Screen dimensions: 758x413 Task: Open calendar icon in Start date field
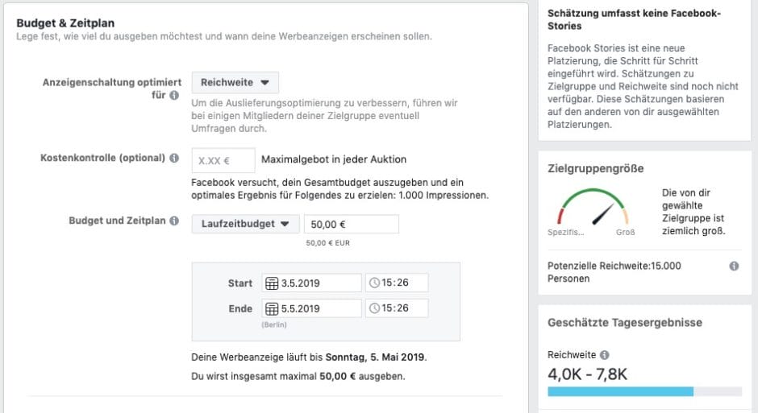pos(272,283)
